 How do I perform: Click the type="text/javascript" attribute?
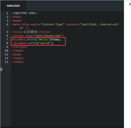pos(44,36)
